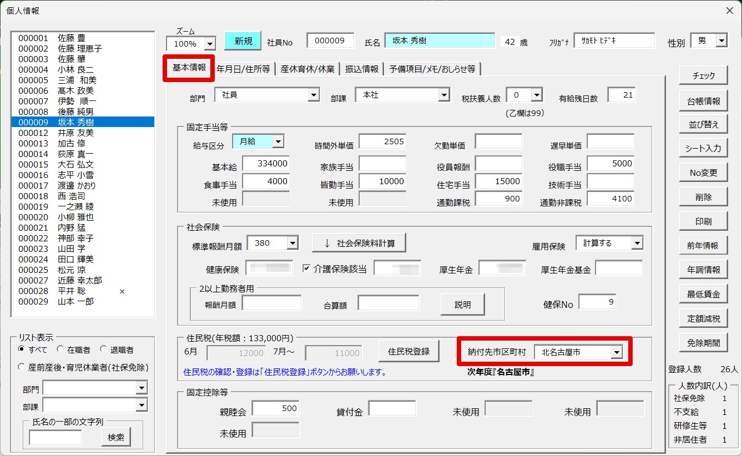The height and width of the screenshot is (456, 742).
Task: Click the シート入力 (Sheet Input) button
Action: coord(703,148)
